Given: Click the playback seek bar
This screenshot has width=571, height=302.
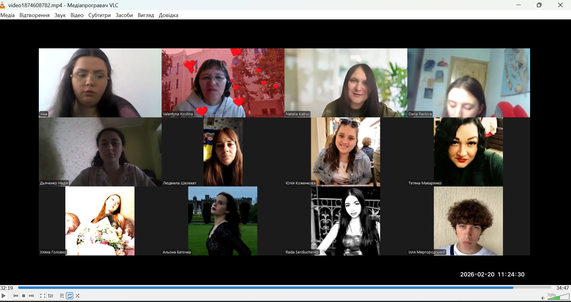Looking at the screenshot, I should click(x=284, y=288).
